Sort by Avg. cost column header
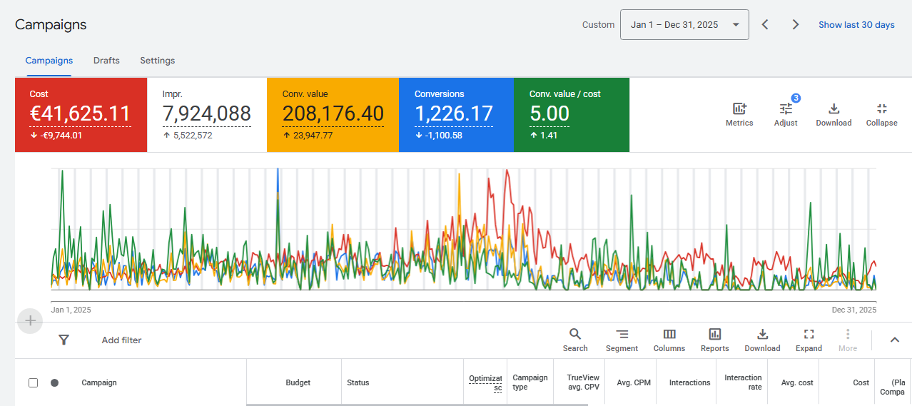 (797, 382)
